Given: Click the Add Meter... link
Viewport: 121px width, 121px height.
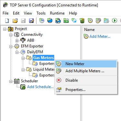Looking at the screenshot, I should 100,36.
